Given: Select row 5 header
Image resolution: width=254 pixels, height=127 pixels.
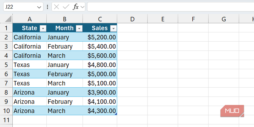Looking at the screenshot, I should pos(6,65).
